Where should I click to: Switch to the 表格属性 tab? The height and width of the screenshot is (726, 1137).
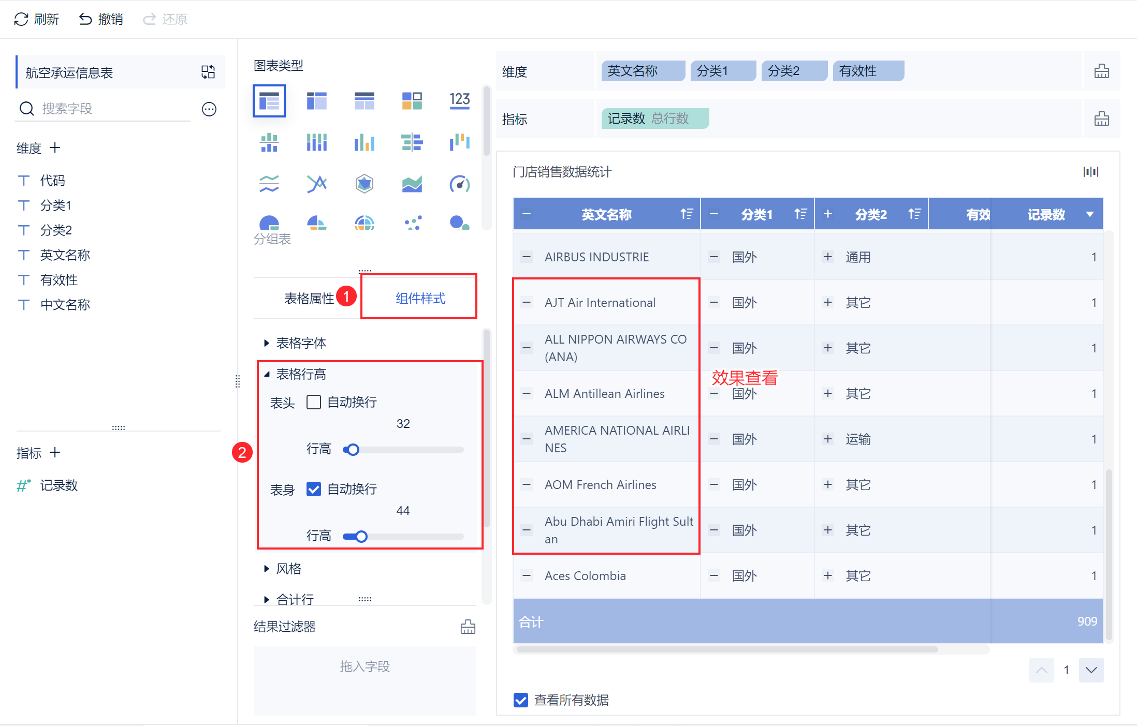(x=309, y=299)
